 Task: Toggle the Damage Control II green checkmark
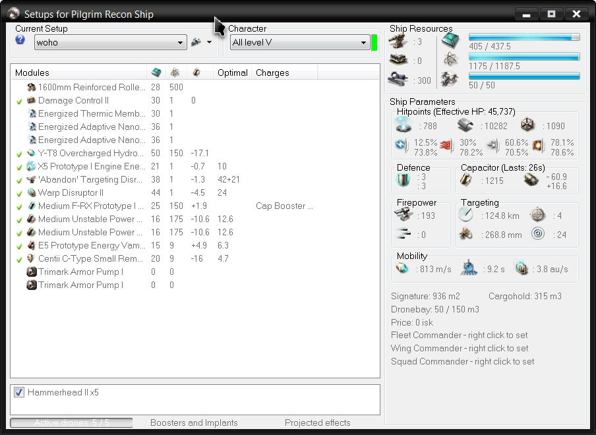pos(19,101)
